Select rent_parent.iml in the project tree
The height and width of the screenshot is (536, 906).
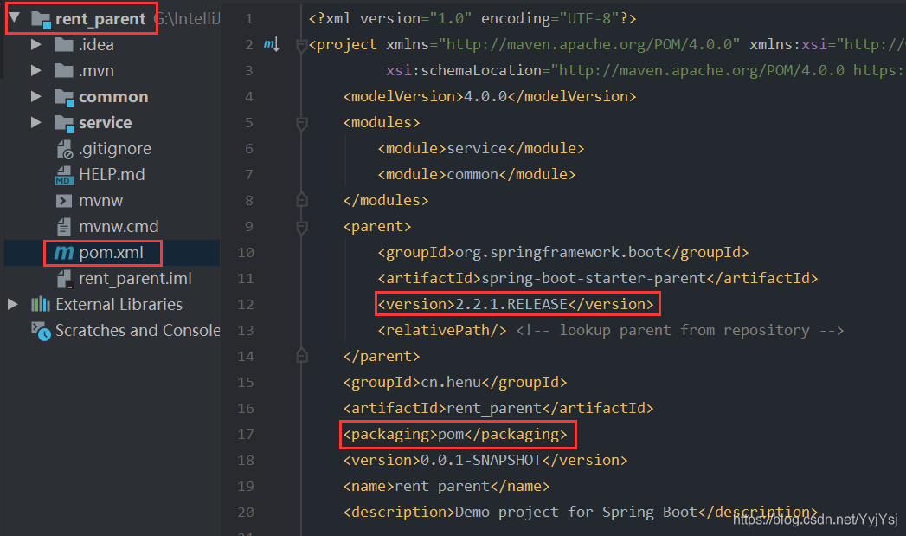[x=135, y=279]
